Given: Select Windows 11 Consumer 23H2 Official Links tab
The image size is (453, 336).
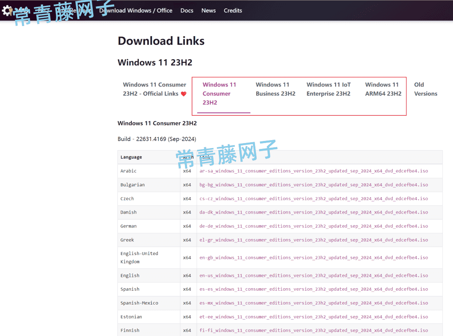Looking at the screenshot, I should (154, 89).
